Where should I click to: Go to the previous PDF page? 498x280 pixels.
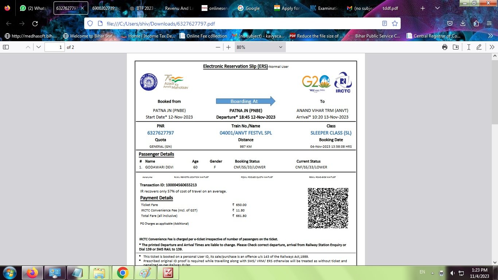pyautogui.click(x=28, y=47)
